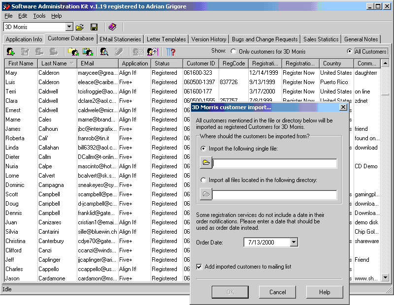394x305 pixels.
Task: Sort by the Customer ID column header
Action: pos(201,63)
